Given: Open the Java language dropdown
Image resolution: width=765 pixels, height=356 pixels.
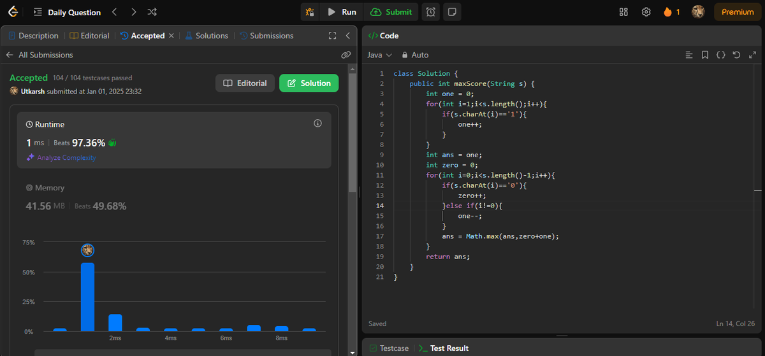Looking at the screenshot, I should coord(379,55).
